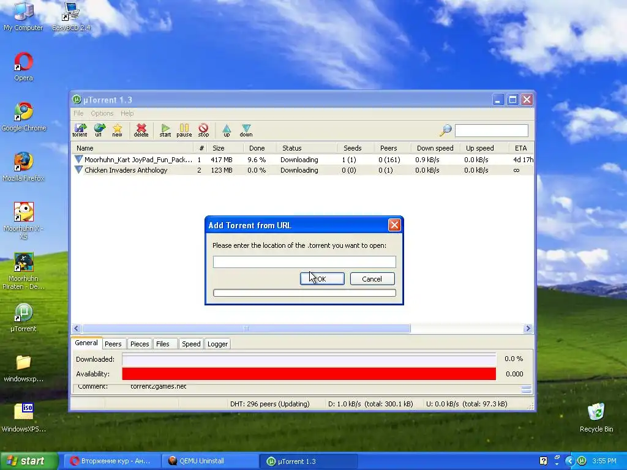Open the File menu
The width and height of the screenshot is (627, 470).
(x=78, y=113)
